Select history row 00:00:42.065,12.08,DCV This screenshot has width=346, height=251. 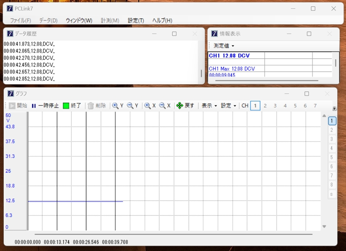(29, 51)
